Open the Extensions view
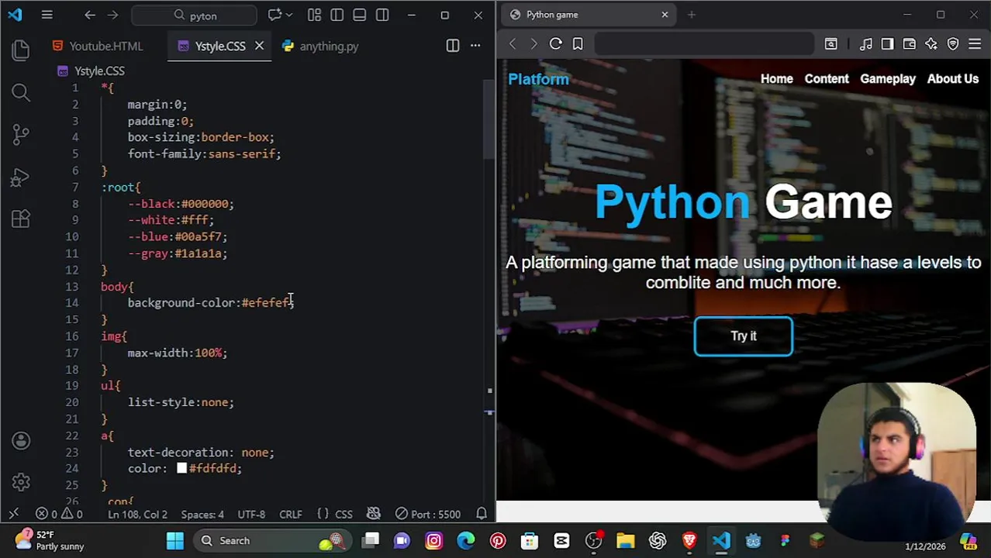 pos(21,219)
